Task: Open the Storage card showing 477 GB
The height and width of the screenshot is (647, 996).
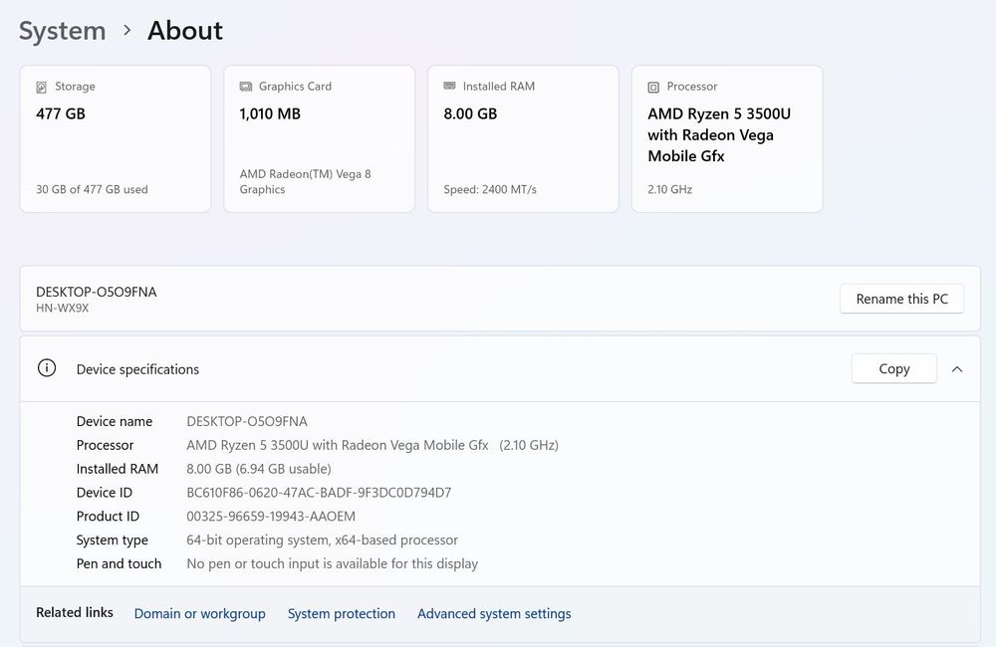Action: point(116,138)
